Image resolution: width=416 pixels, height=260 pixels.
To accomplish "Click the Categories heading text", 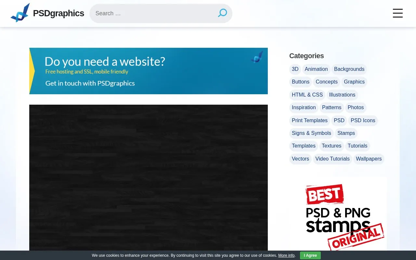I will point(306,56).
